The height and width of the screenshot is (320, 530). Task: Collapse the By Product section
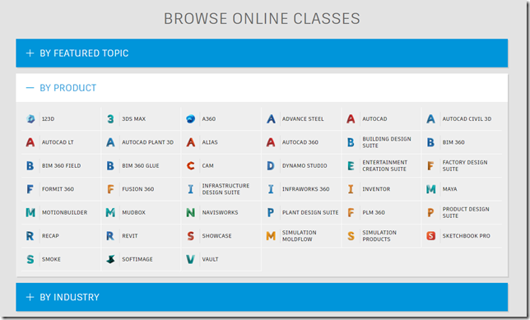pyautogui.click(x=262, y=88)
